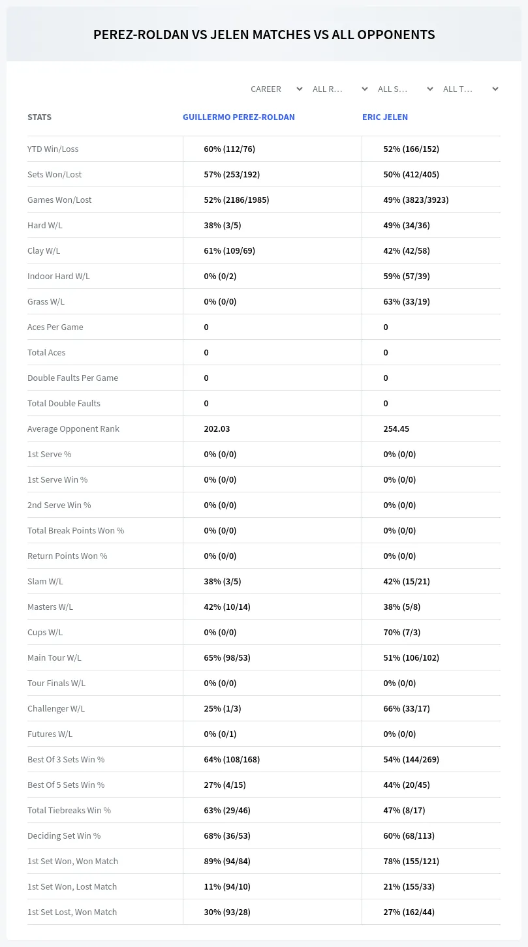
Task: Click the Deciding Set Win % label
Action: pyautogui.click(x=64, y=835)
